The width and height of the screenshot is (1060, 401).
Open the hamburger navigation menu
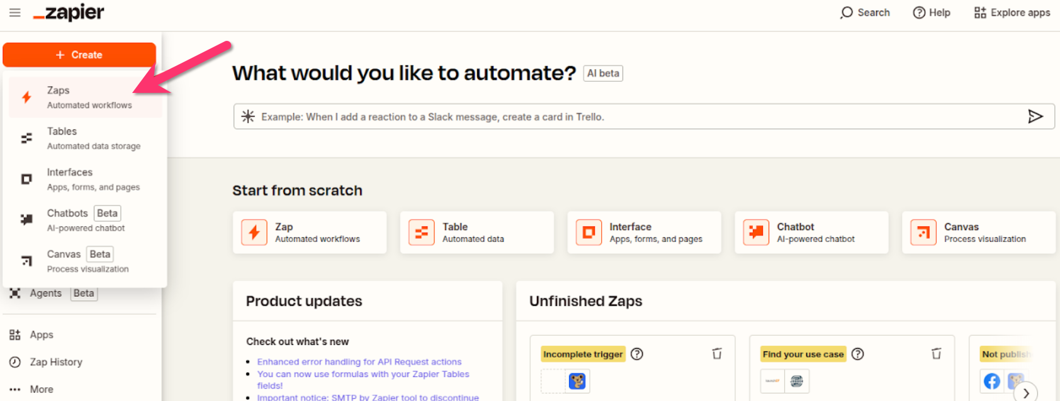pos(15,13)
